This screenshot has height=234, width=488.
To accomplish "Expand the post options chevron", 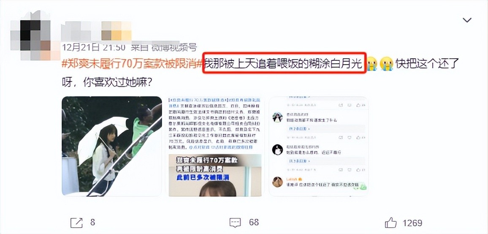I will pyautogui.click(x=467, y=21).
